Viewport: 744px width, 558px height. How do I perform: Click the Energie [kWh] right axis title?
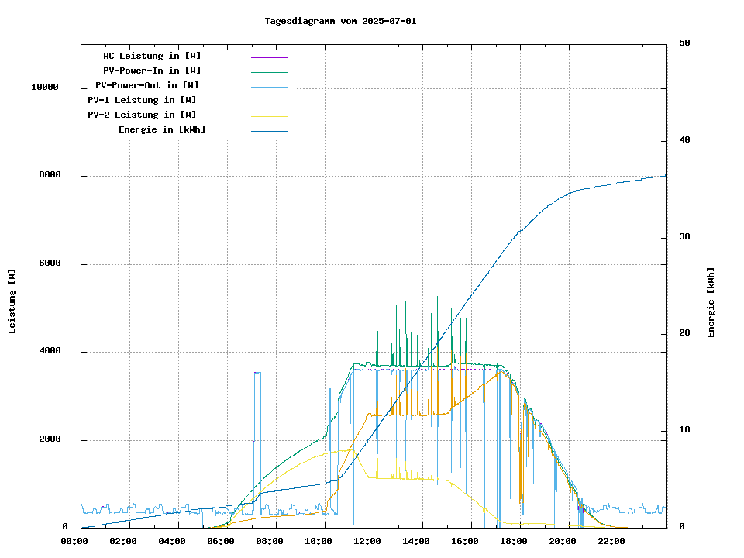point(711,302)
